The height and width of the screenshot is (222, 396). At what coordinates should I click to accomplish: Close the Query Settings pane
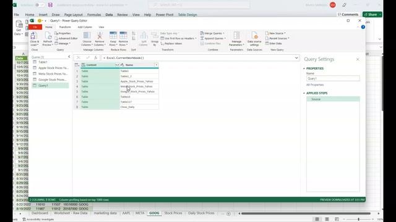click(358, 59)
